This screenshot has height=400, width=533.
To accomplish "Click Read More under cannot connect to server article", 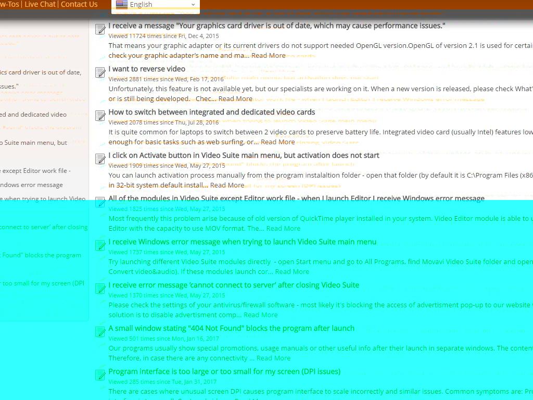I will (261, 315).
